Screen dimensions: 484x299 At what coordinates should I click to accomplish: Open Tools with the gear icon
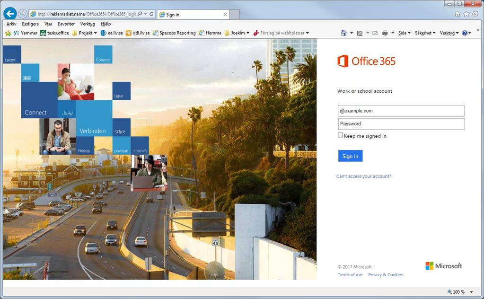tap(475, 14)
